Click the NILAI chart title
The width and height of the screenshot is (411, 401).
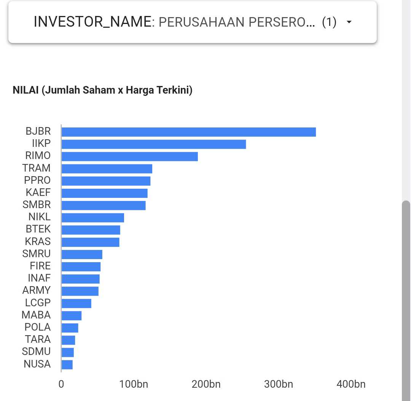[102, 91]
